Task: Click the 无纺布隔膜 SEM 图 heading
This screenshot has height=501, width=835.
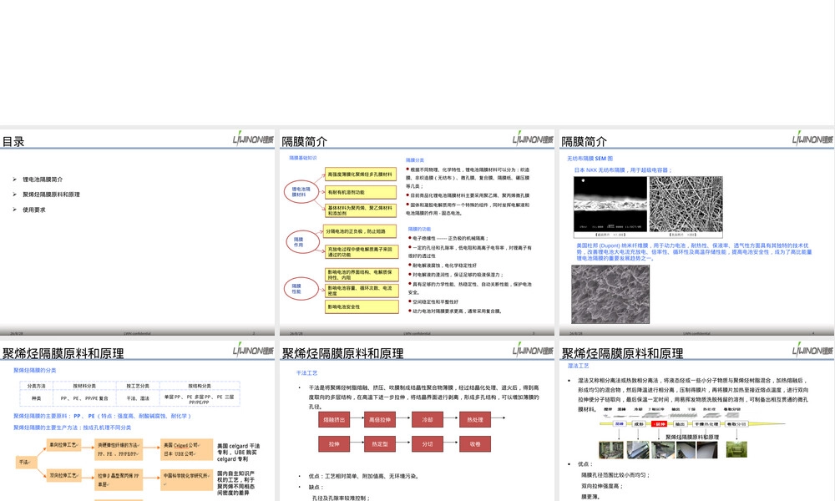Action: coord(590,158)
